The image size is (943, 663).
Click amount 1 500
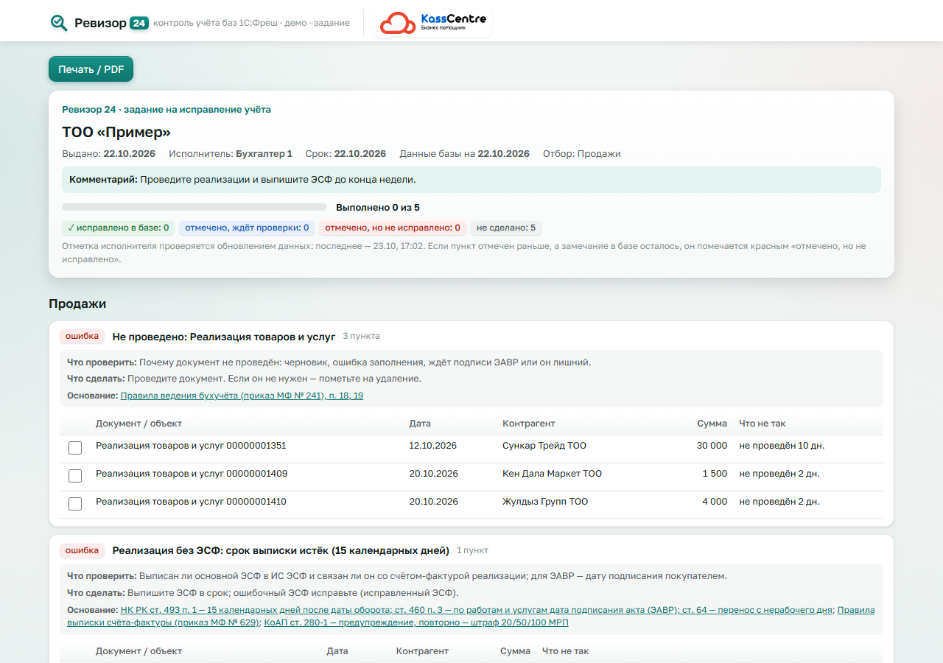pyautogui.click(x=715, y=474)
